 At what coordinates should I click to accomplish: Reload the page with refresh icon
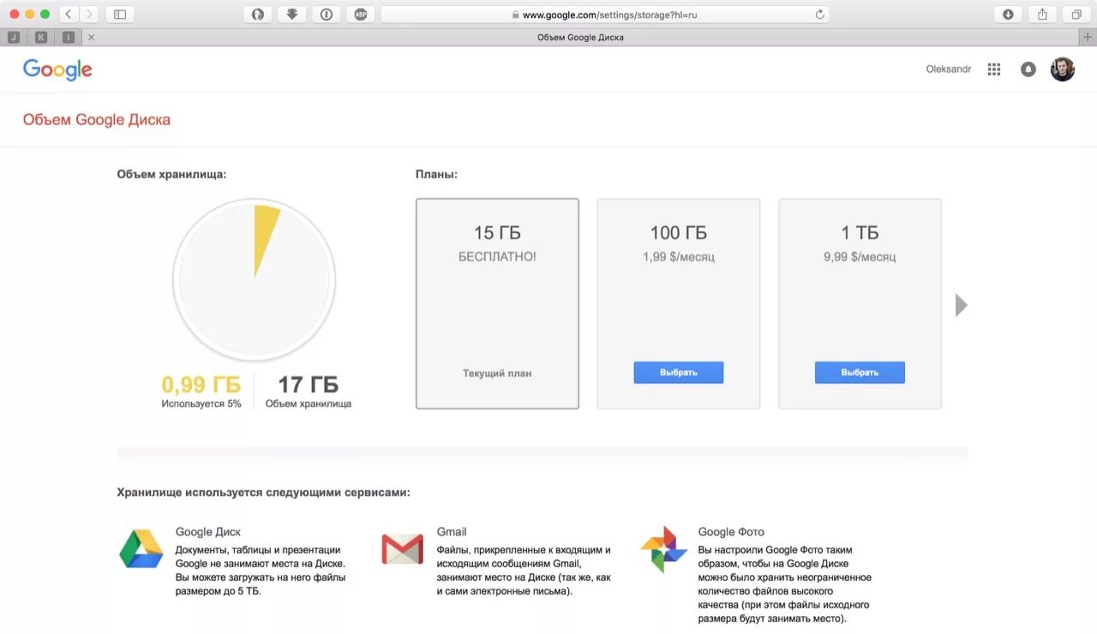click(820, 15)
